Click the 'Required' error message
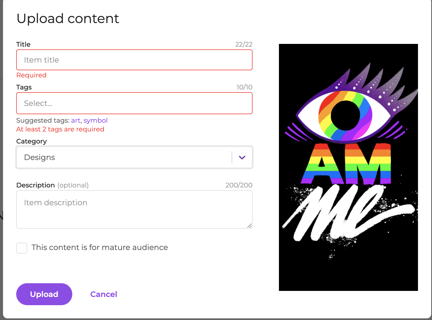432x320 pixels. point(31,75)
